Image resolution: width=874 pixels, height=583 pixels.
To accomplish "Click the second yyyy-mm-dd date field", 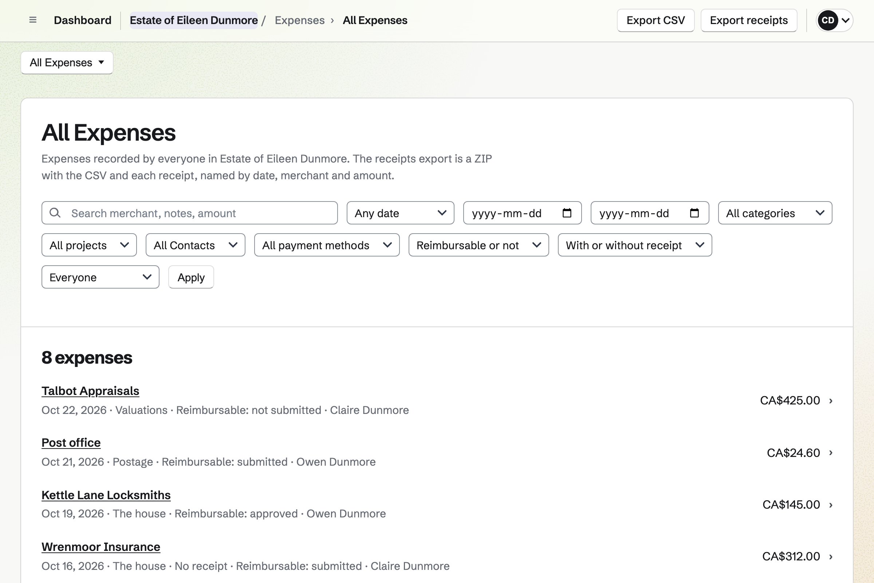I will pyautogui.click(x=650, y=213).
